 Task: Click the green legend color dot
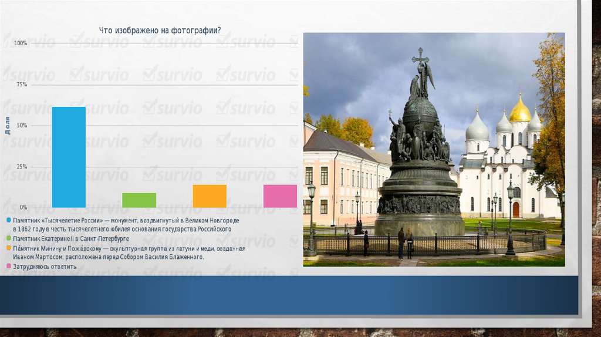(x=9, y=239)
